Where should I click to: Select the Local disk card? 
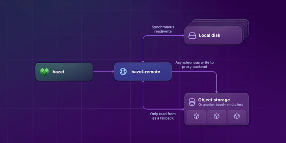[x=213, y=35]
